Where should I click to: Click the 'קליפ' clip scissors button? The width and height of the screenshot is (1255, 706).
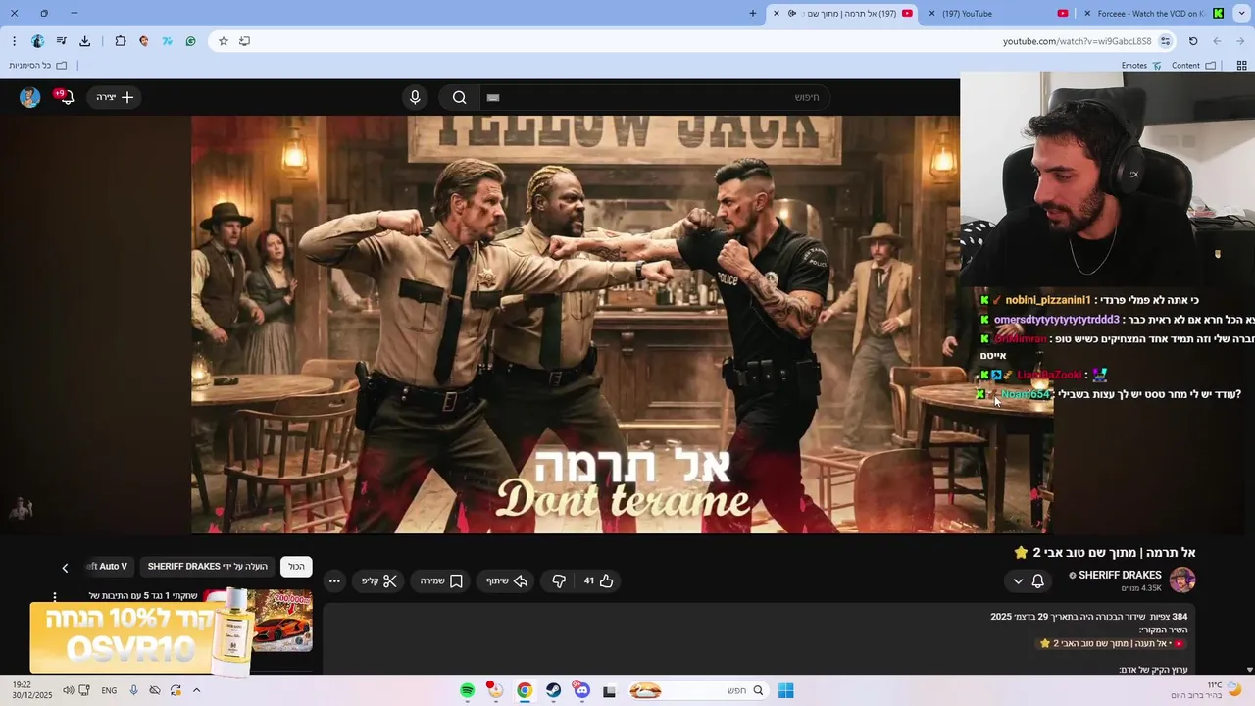(379, 580)
